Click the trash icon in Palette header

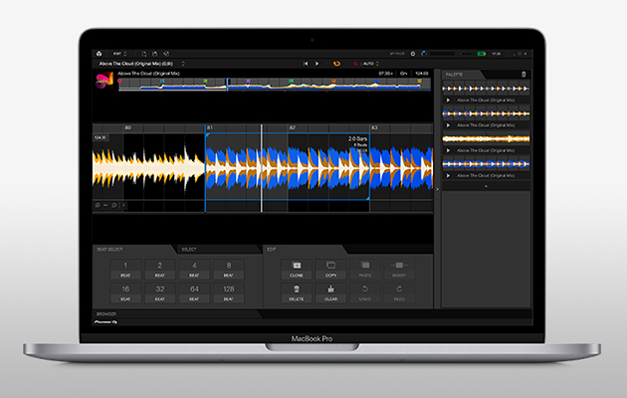tap(524, 74)
